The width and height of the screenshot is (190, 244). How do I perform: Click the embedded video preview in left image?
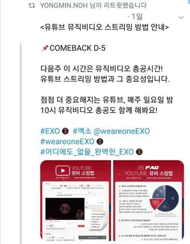(x=65, y=209)
